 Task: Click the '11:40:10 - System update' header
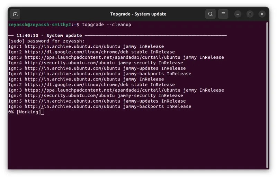click(x=49, y=36)
